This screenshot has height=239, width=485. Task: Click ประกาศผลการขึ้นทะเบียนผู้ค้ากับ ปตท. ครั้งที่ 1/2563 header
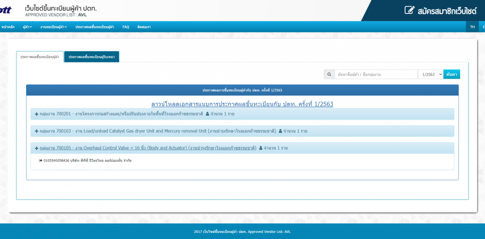[x=242, y=90]
